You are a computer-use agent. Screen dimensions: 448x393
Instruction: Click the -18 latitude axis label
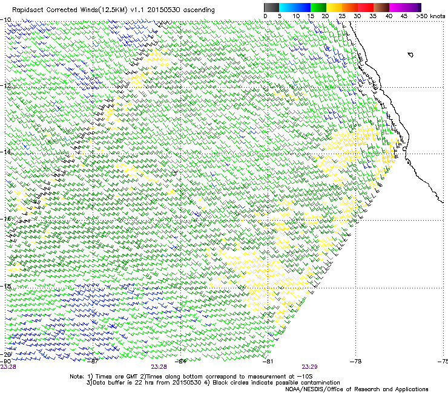click(x=5, y=286)
